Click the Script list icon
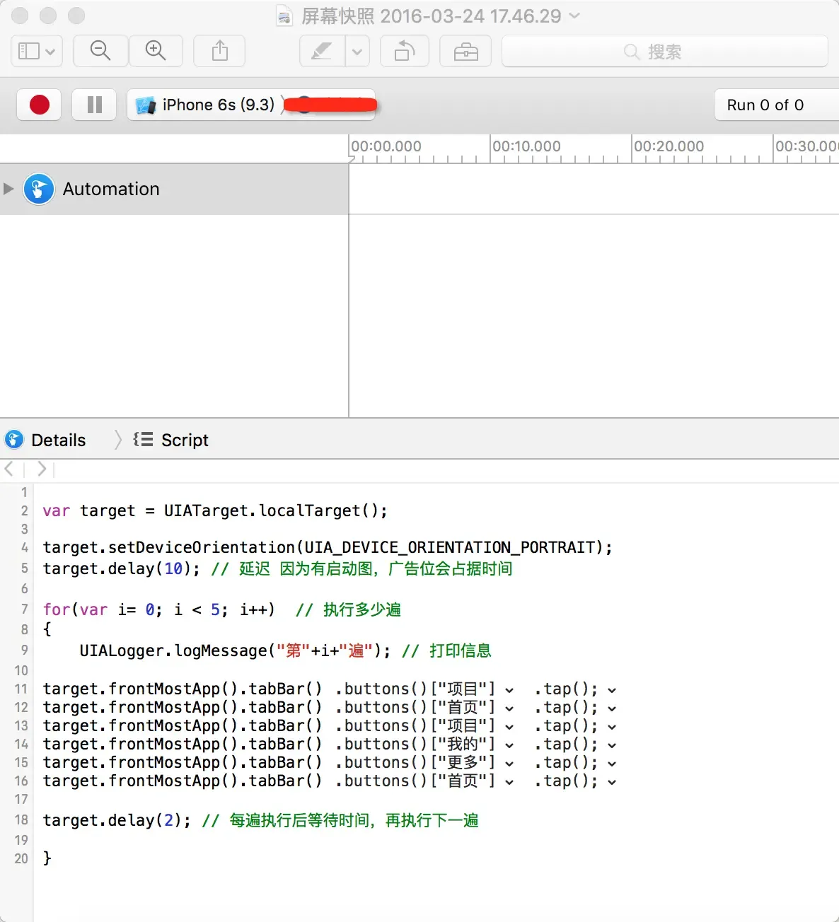The image size is (839, 922). click(x=143, y=440)
